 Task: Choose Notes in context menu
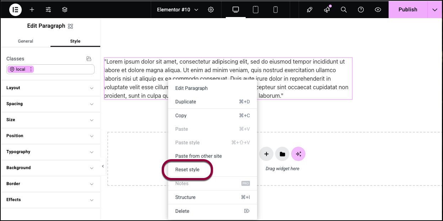212,183
